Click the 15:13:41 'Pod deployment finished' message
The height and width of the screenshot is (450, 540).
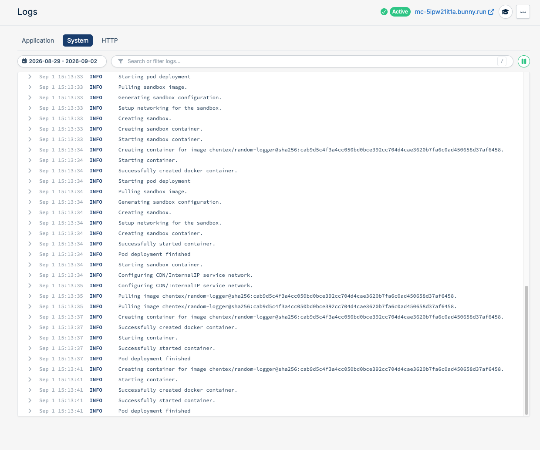click(x=154, y=411)
